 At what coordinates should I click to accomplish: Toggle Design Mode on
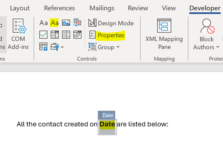click(111, 23)
